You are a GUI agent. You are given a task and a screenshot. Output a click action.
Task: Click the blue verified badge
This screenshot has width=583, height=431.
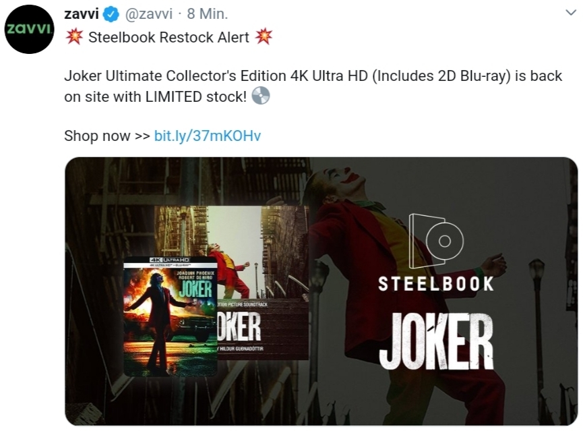pyautogui.click(x=111, y=14)
